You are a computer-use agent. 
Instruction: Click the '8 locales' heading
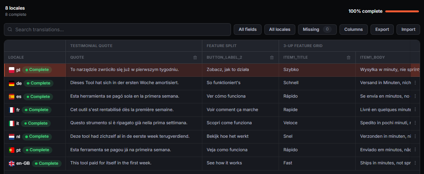15,8
